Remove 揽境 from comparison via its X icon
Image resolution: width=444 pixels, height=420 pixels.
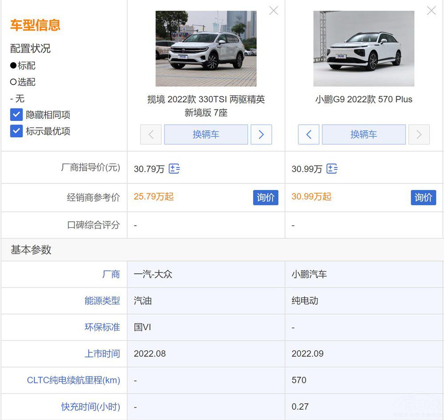(273, 10)
